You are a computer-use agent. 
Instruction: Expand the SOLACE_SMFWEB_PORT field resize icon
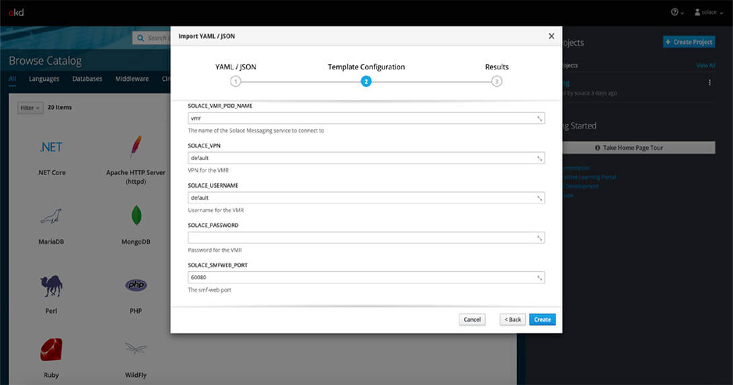pyautogui.click(x=539, y=278)
